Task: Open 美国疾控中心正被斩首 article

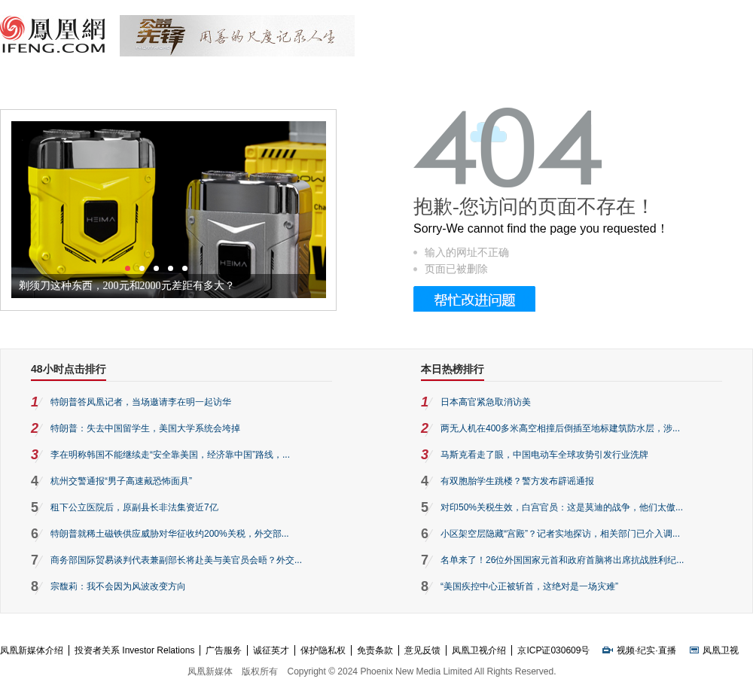Action: click(x=529, y=586)
